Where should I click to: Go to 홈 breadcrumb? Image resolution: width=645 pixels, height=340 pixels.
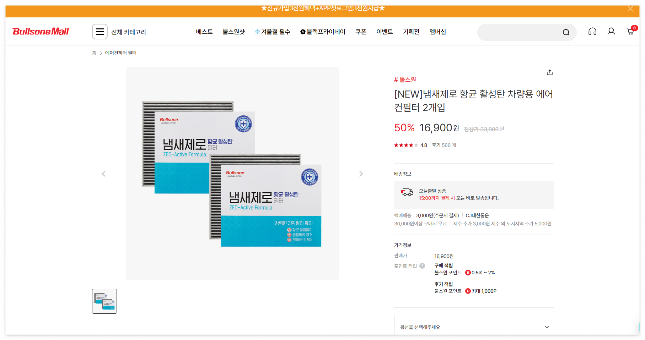click(94, 53)
